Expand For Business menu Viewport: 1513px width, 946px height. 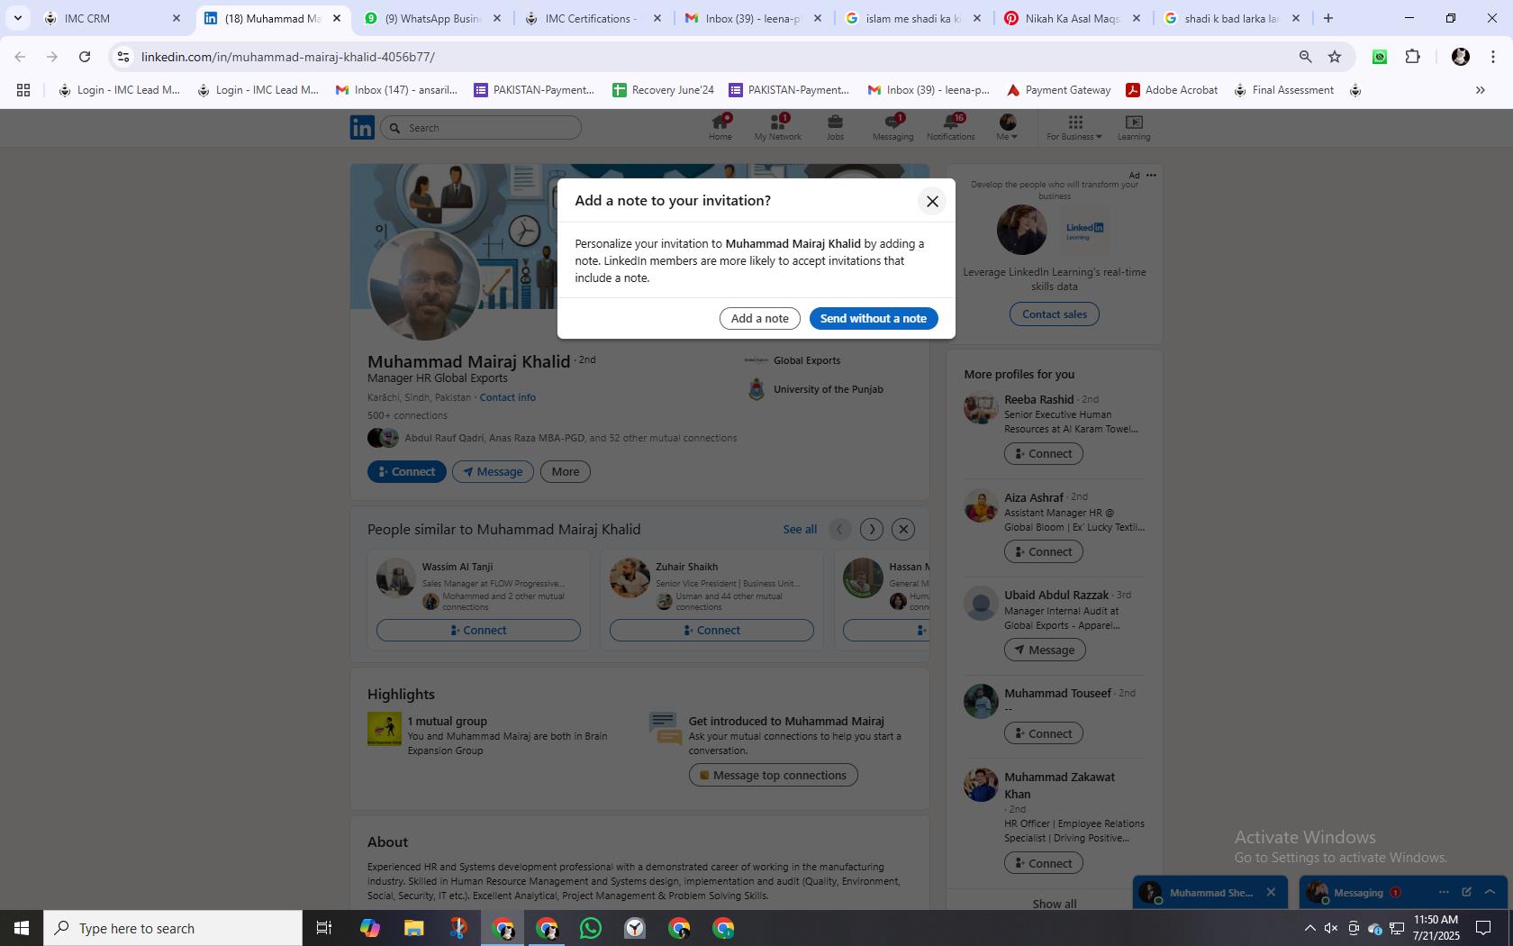coord(1074,127)
